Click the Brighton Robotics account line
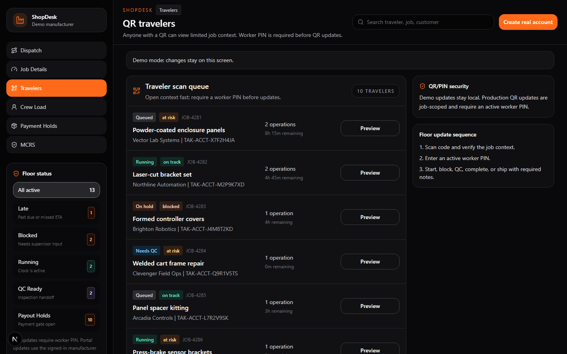567x354 pixels. pos(183,229)
